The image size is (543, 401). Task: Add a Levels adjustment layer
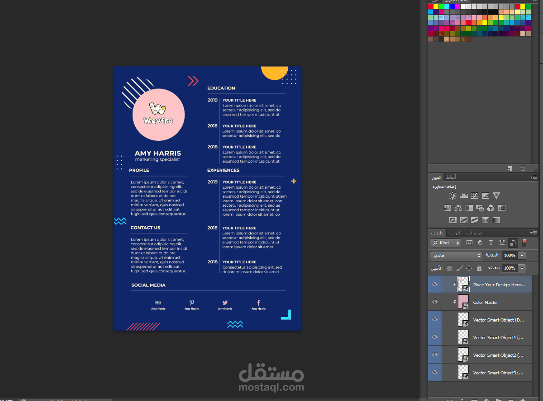click(x=464, y=196)
